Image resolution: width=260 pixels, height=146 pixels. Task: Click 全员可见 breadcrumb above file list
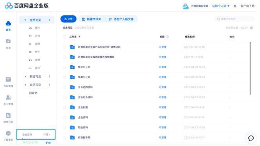[67, 28]
